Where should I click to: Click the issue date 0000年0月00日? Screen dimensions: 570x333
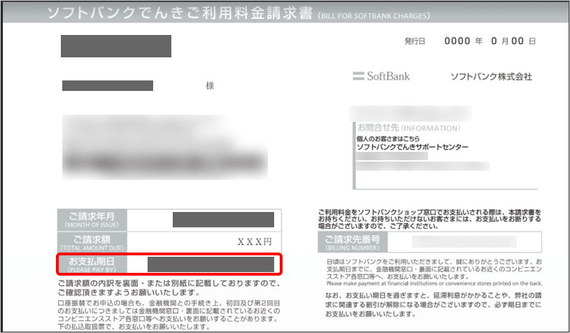[x=490, y=41]
